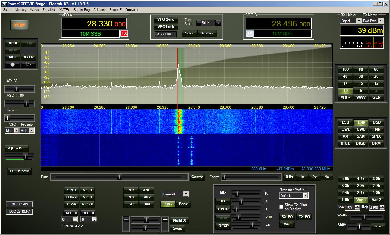Click the BCI Rejection button
The image size is (390, 235).
click(19, 171)
